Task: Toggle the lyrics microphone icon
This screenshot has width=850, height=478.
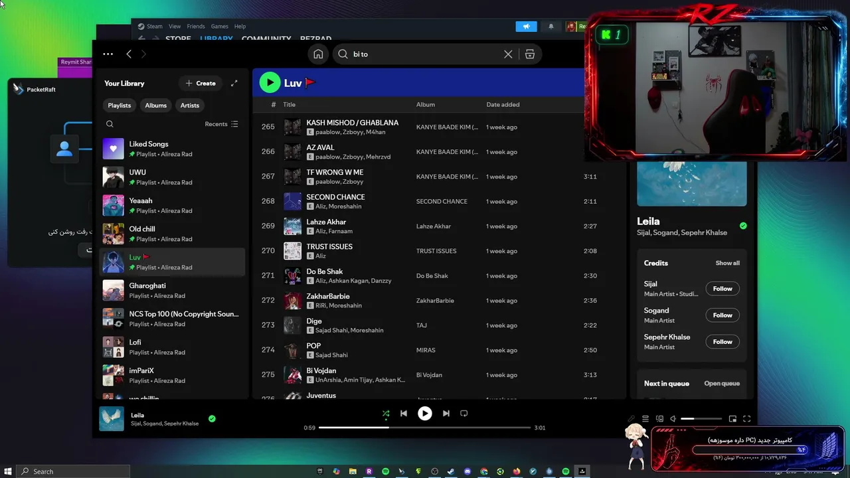Action: (x=632, y=419)
